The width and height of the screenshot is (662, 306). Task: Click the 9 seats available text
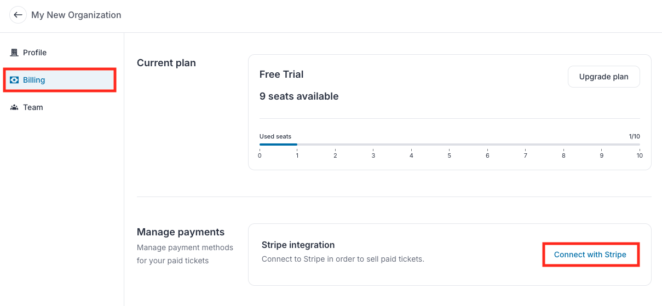tap(299, 96)
